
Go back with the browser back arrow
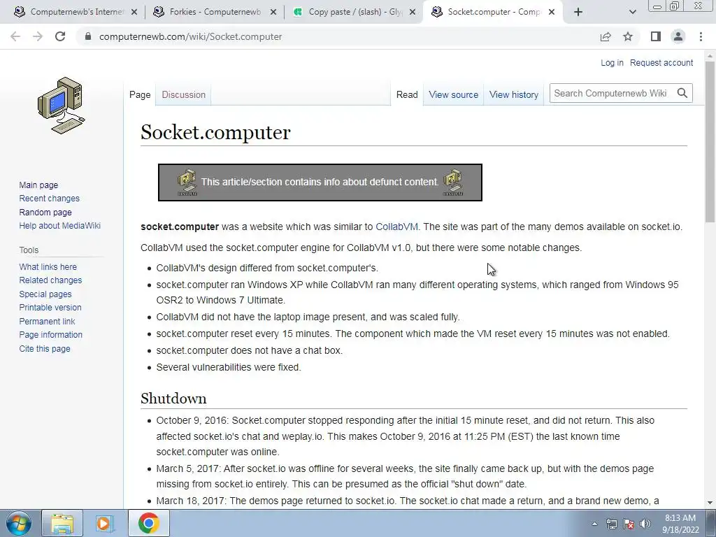(15, 36)
